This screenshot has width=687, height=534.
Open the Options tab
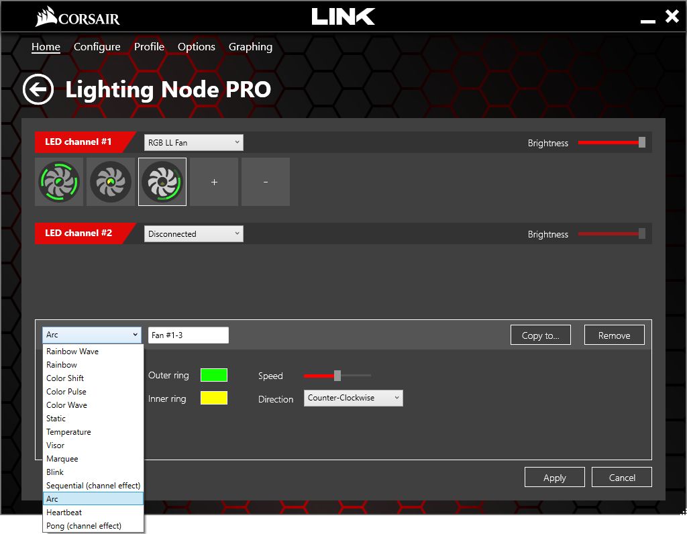[x=197, y=47]
